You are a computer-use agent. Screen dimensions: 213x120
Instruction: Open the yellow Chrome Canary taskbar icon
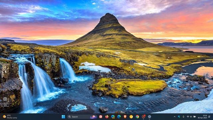pos(131,117)
